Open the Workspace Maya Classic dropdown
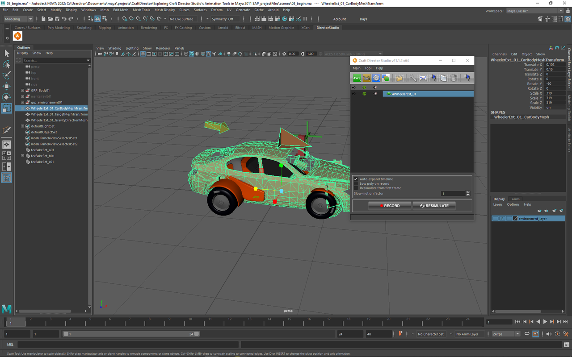This screenshot has width=572, height=357. point(534,11)
